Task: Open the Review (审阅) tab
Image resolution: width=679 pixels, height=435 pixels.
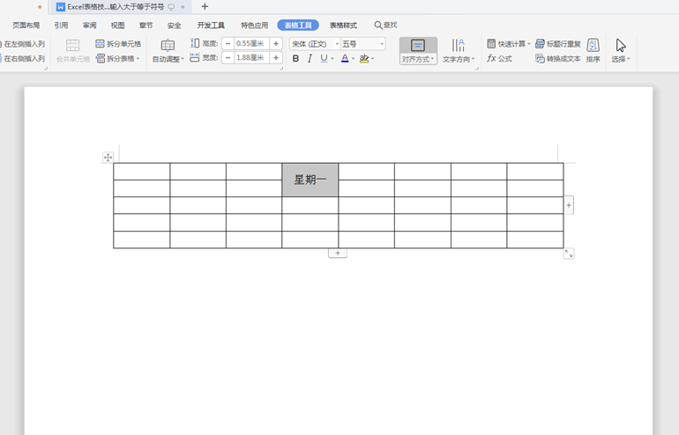Action: pos(90,25)
